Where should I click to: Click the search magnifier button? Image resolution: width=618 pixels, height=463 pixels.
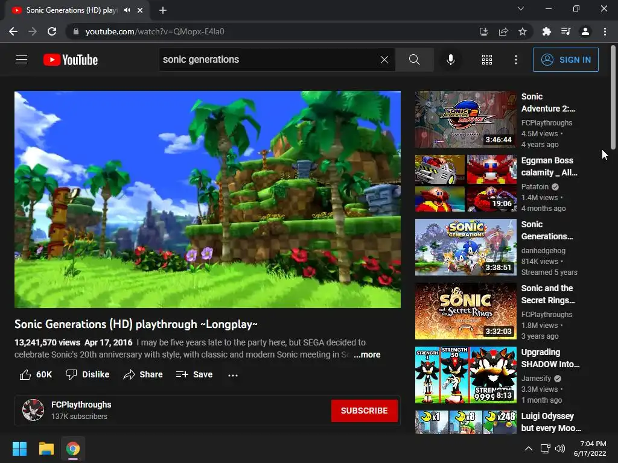(x=414, y=60)
